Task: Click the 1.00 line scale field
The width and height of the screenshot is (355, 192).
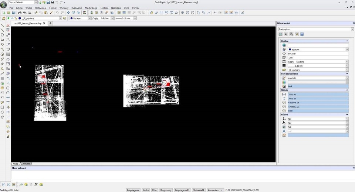Action: point(318,58)
